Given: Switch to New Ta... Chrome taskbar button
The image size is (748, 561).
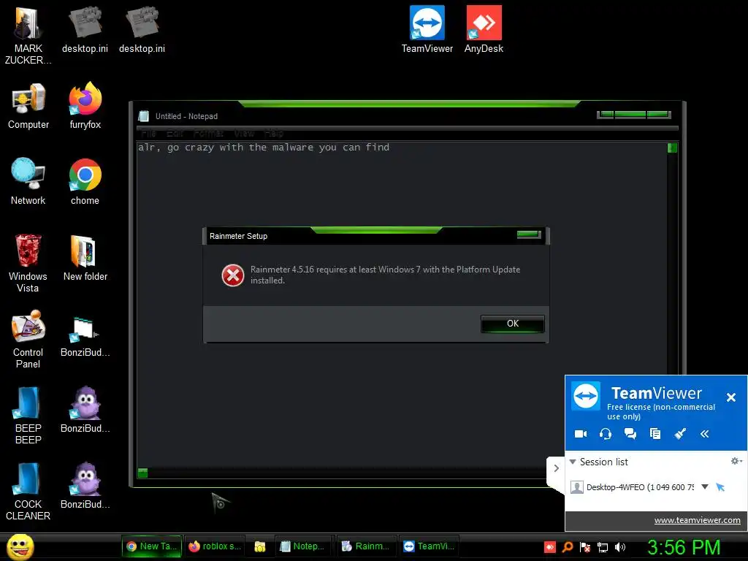Looking at the screenshot, I should [152, 546].
